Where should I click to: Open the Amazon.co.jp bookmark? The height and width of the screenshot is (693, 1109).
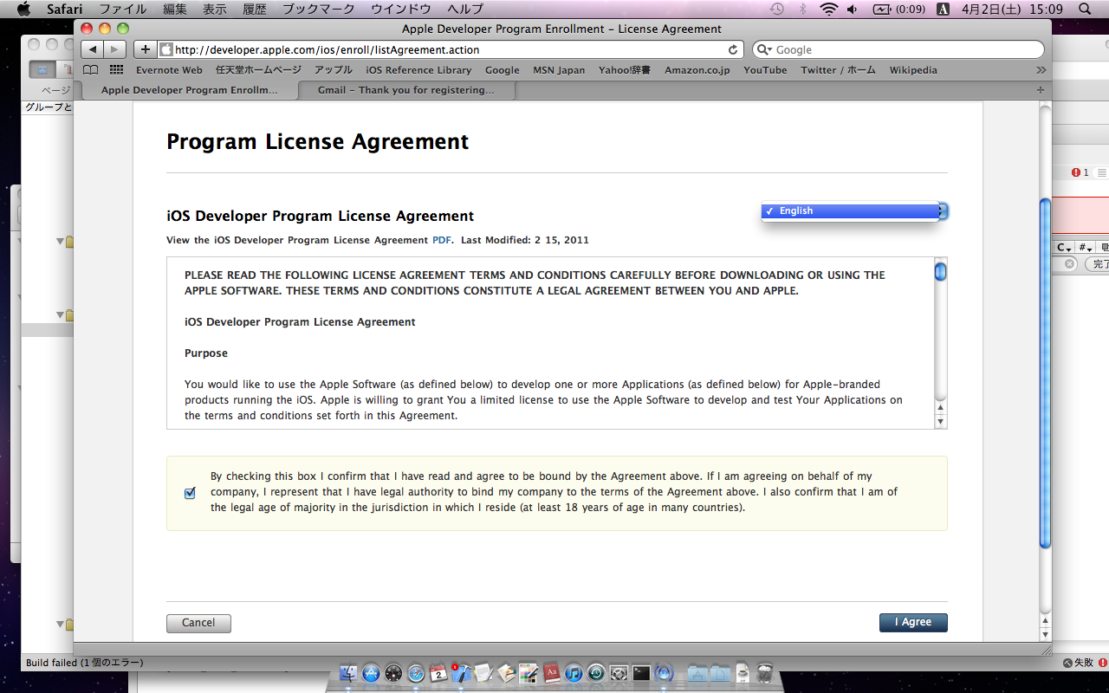click(697, 70)
